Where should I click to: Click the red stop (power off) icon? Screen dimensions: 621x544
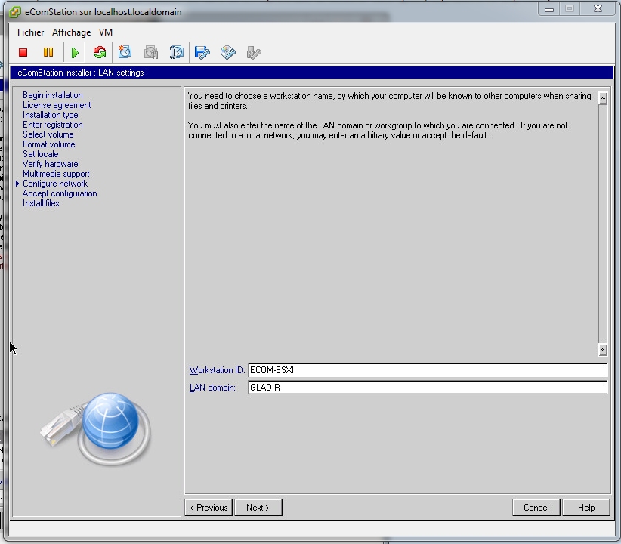(x=23, y=52)
